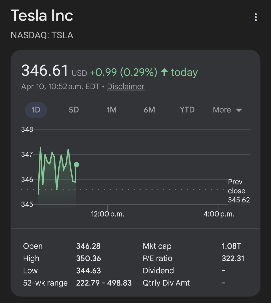The height and width of the screenshot is (303, 271).
Task: Select the 1D time range tab
Action: click(x=36, y=110)
